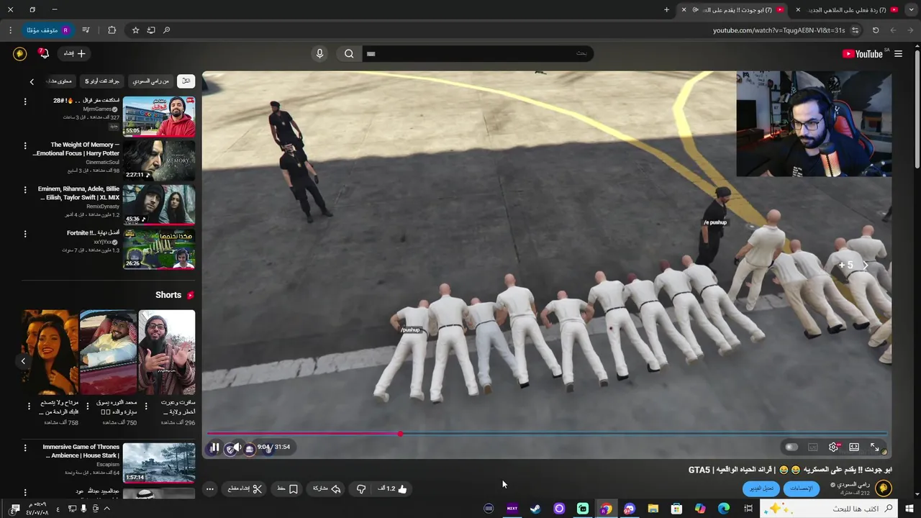Select the 'محتوى مشابه' filter chip
Image resolution: width=921 pixels, height=518 pixels.
[59, 81]
